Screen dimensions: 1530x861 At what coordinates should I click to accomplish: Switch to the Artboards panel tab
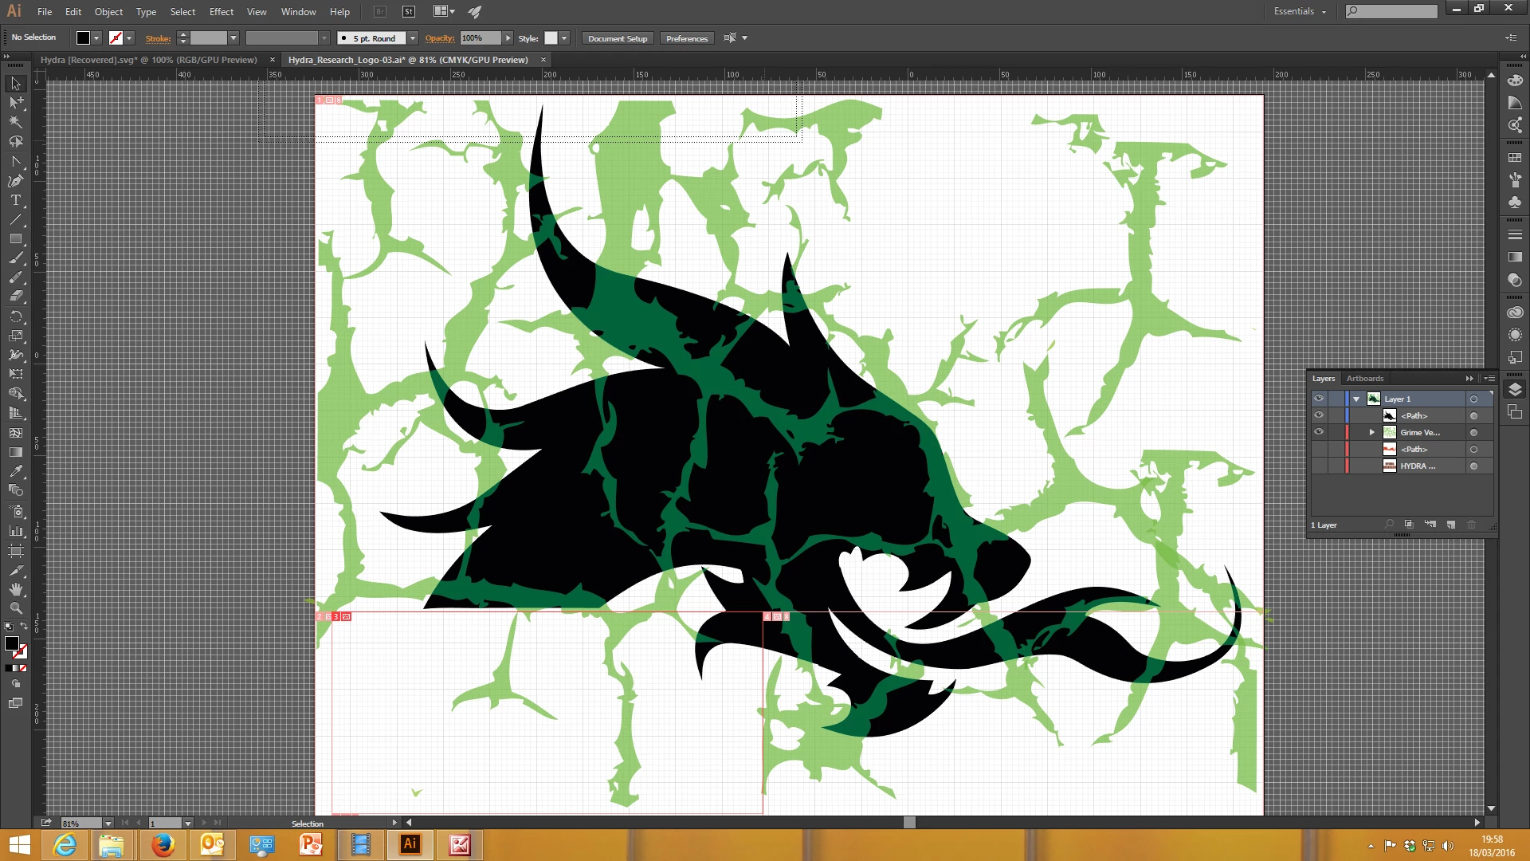tap(1364, 379)
